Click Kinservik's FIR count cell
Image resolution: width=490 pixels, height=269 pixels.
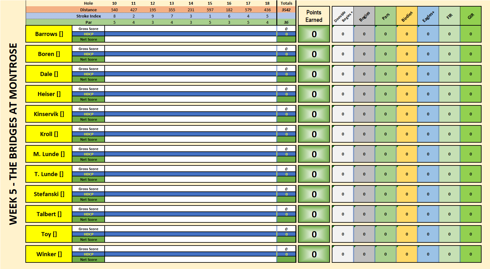click(x=449, y=114)
